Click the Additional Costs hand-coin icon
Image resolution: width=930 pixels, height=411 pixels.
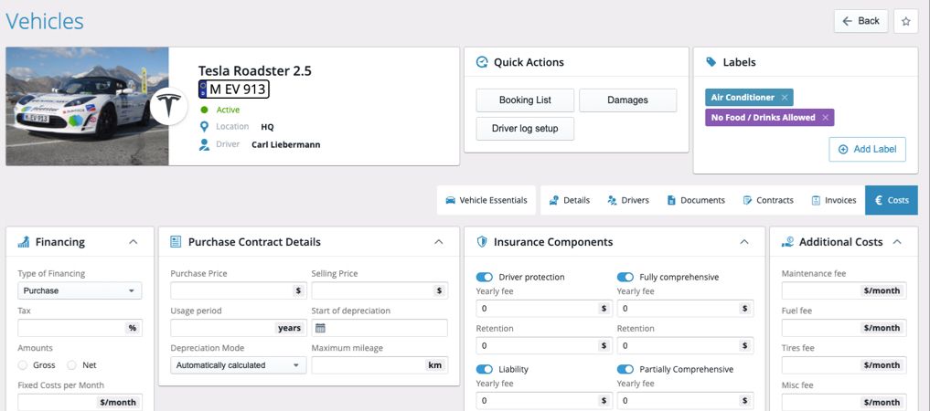[x=787, y=242]
